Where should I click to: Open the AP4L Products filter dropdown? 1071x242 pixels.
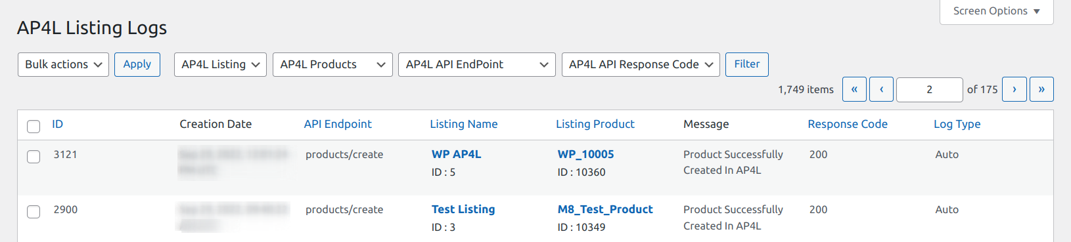(332, 64)
